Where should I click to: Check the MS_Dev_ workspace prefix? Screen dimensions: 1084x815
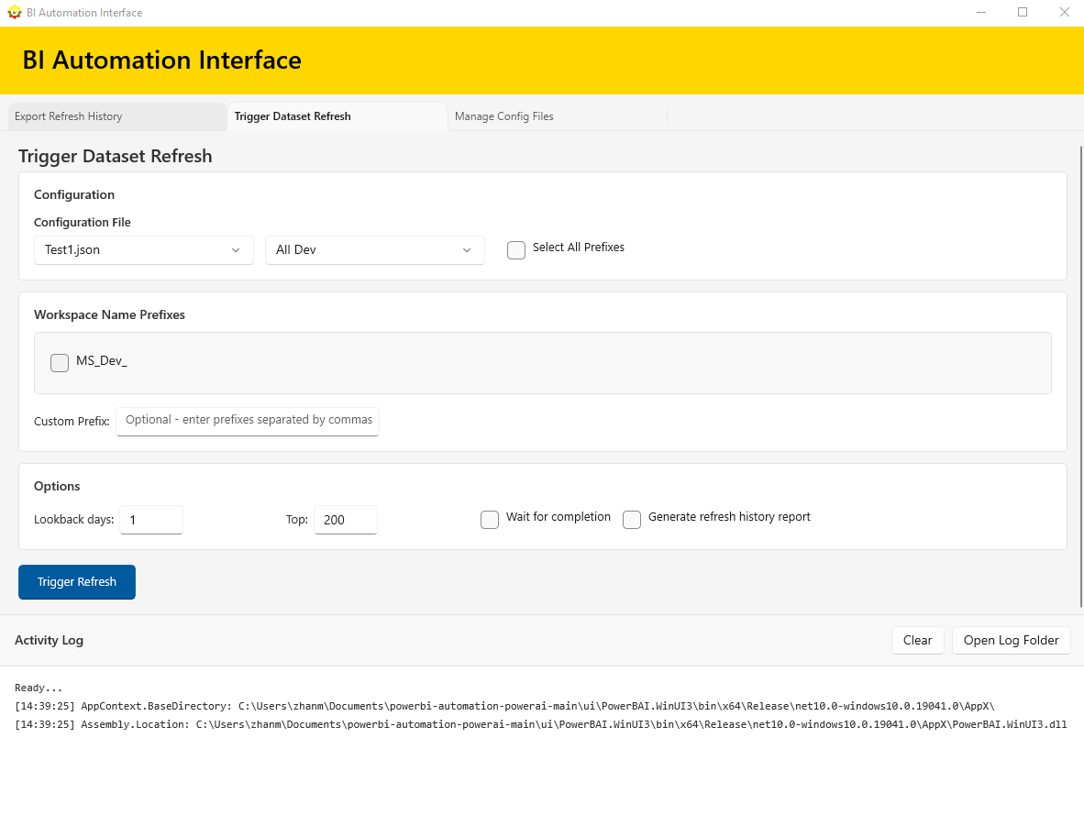click(x=59, y=362)
